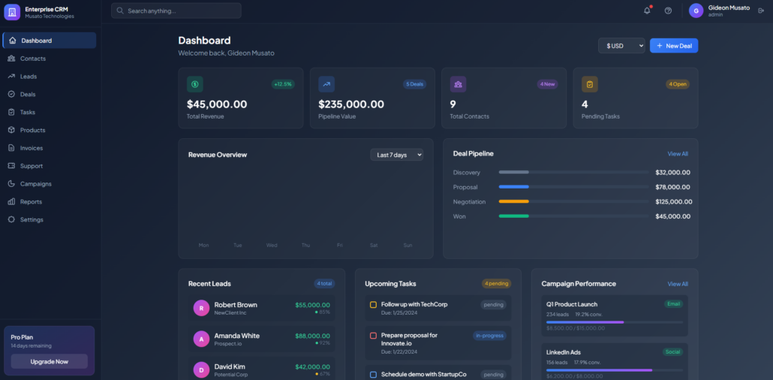This screenshot has width=773, height=380.
Task: Click the Invoices document icon in sidebar
Action: click(x=11, y=148)
